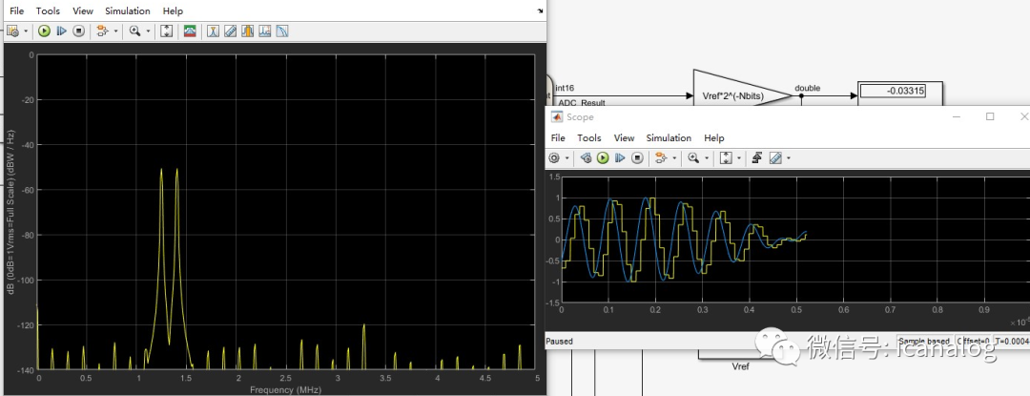Click the Scope's gear configuration icon
This screenshot has height=396, width=1030.
tap(554, 157)
